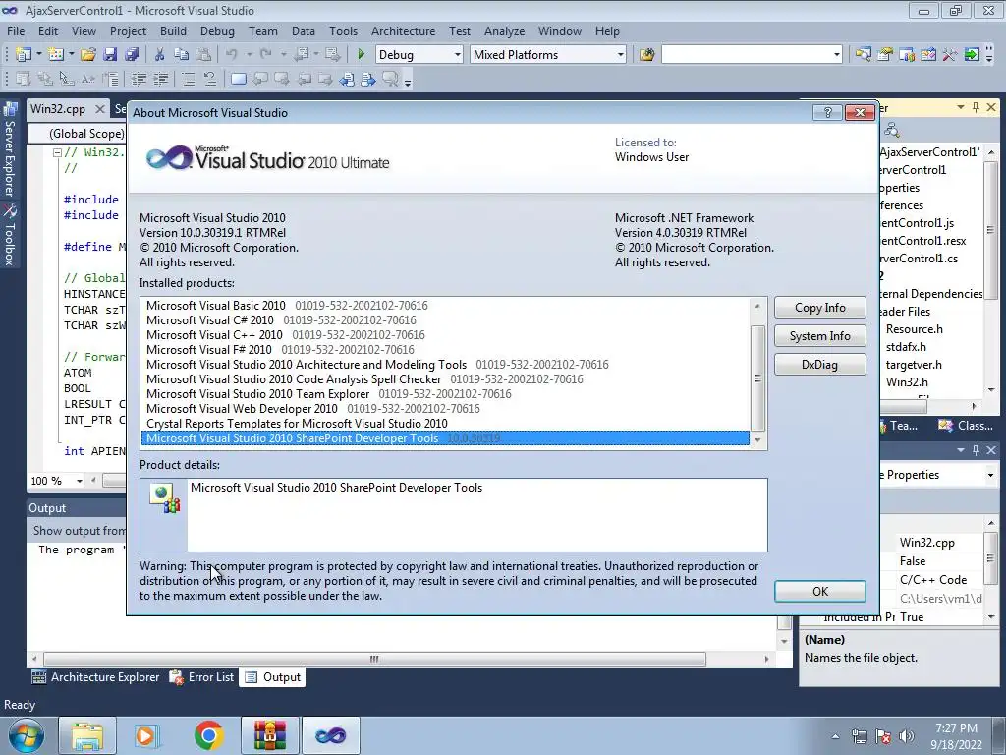The height and width of the screenshot is (755, 1006).
Task: Open the Analyze menu
Action: [504, 30]
